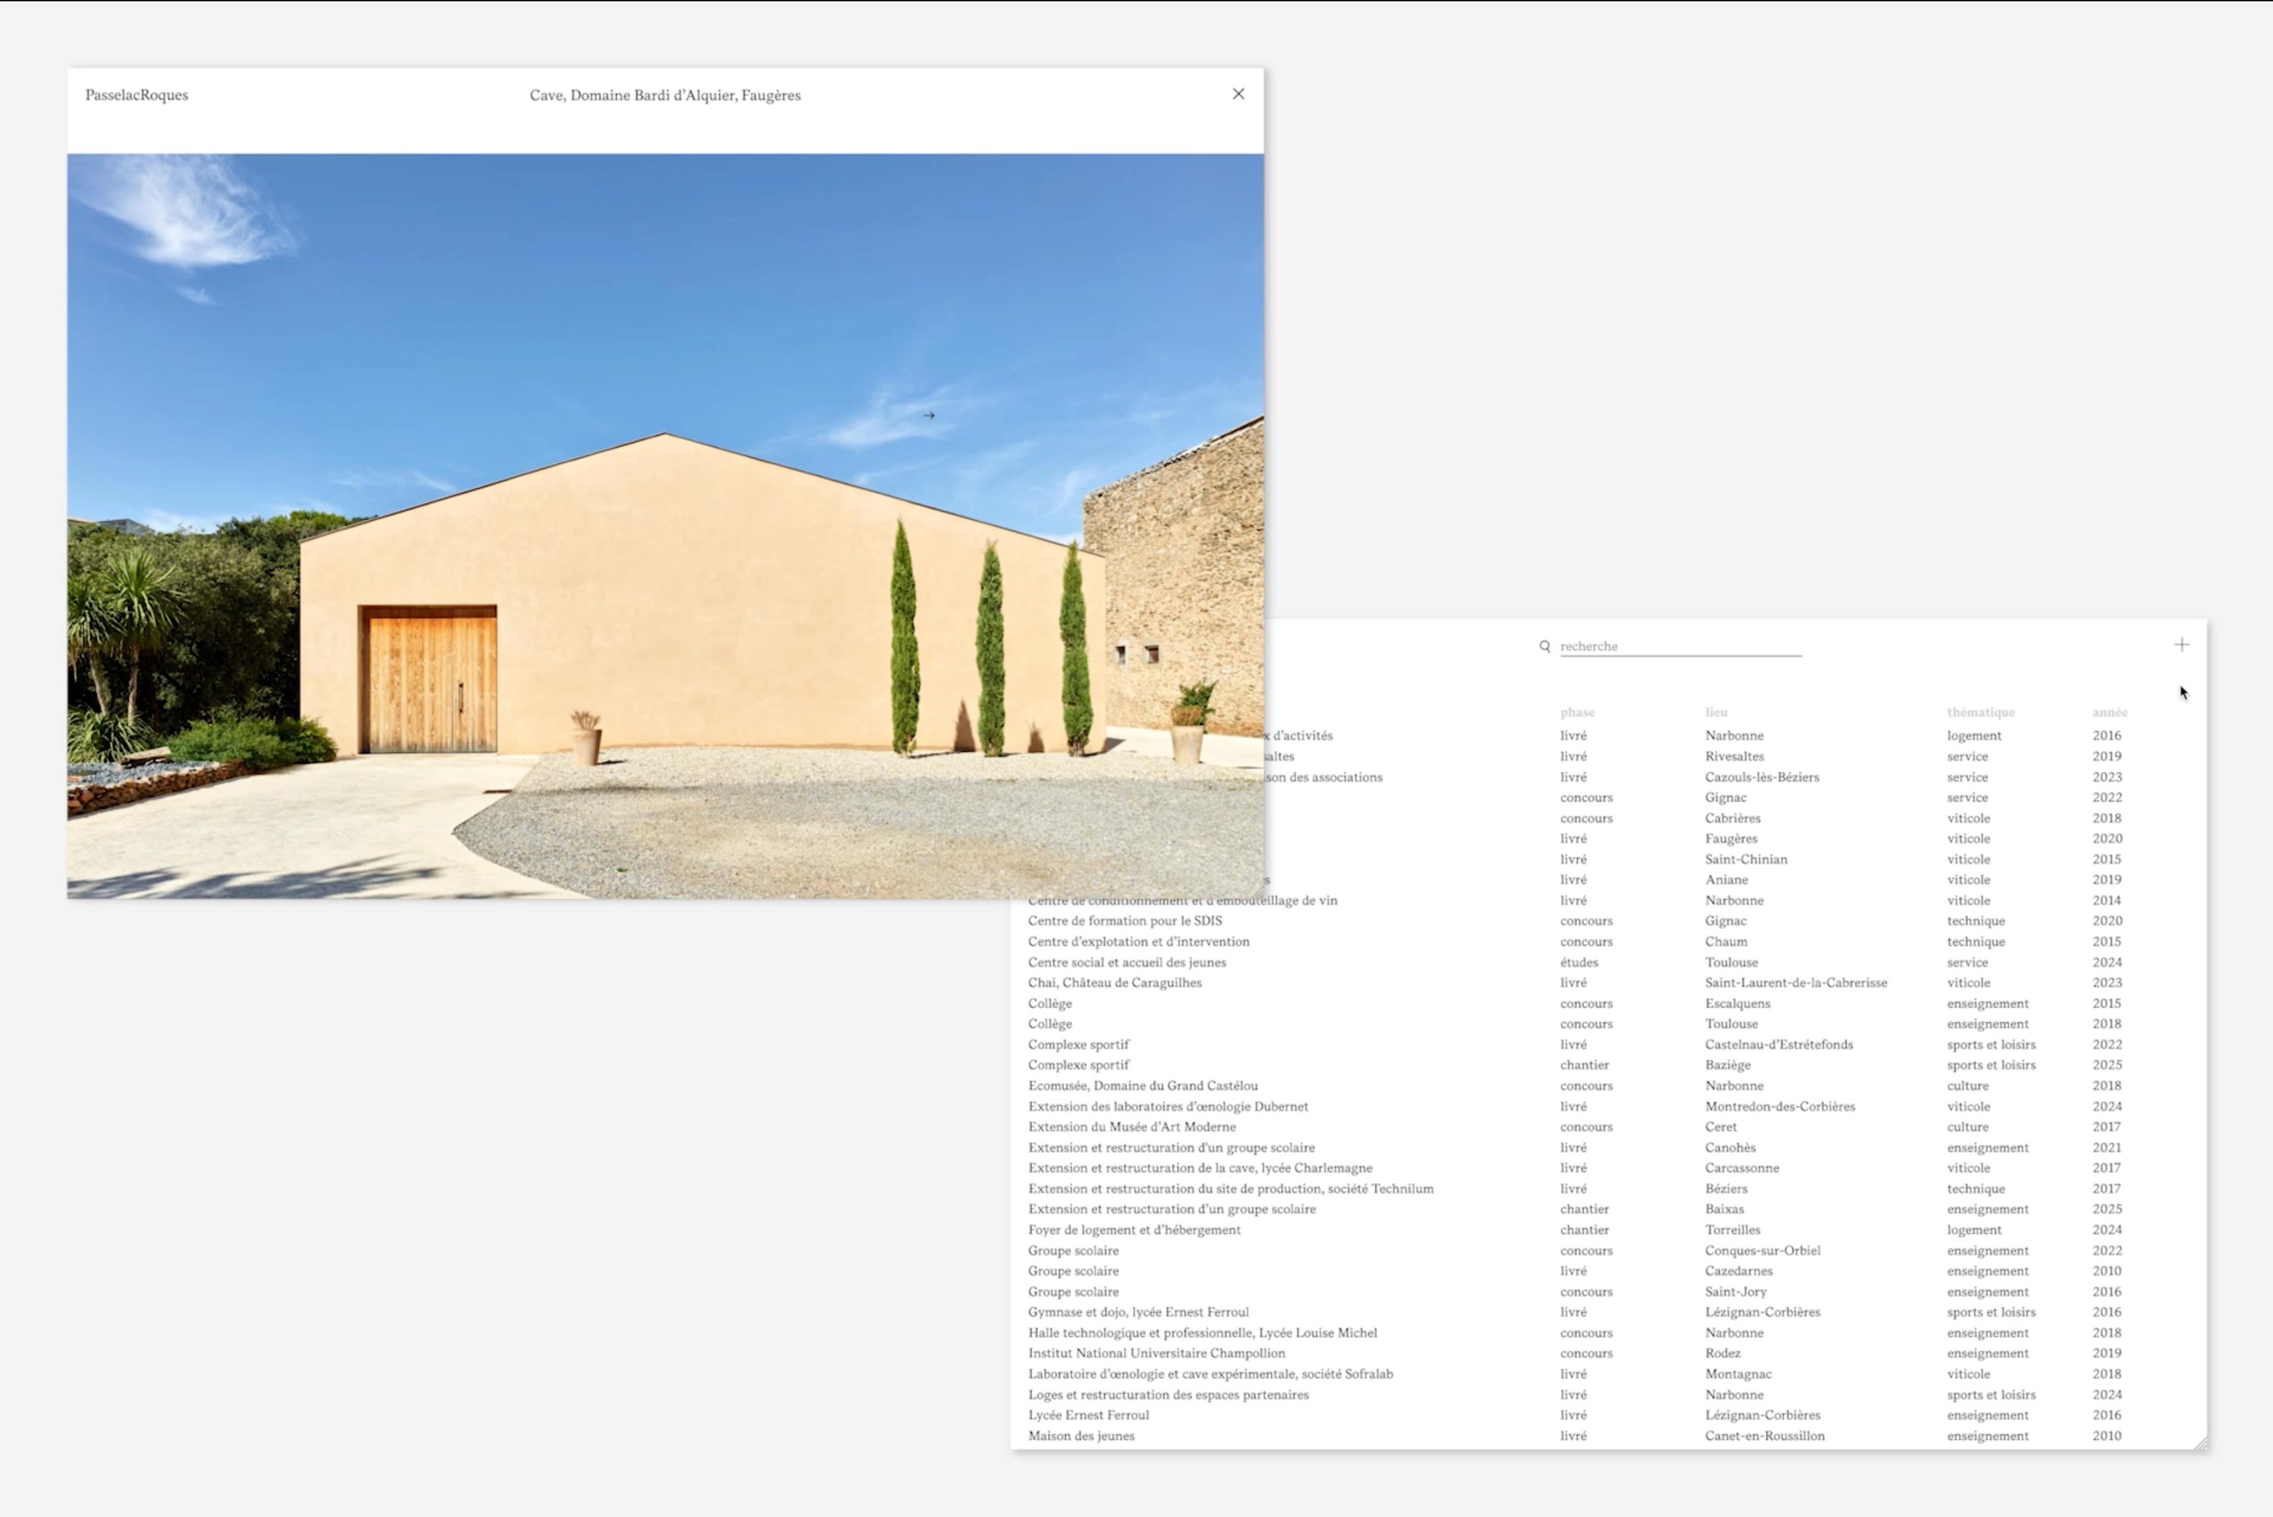The height and width of the screenshot is (1517, 2273).
Task: Open Centre de formation pour le SDIS
Action: [x=1125, y=921]
